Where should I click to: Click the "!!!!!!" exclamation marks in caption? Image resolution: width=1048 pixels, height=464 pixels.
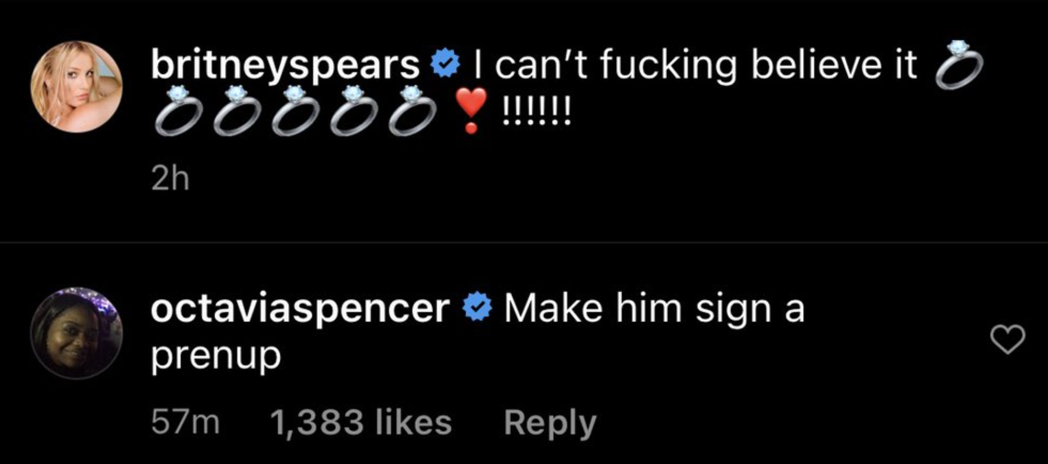coord(536,111)
